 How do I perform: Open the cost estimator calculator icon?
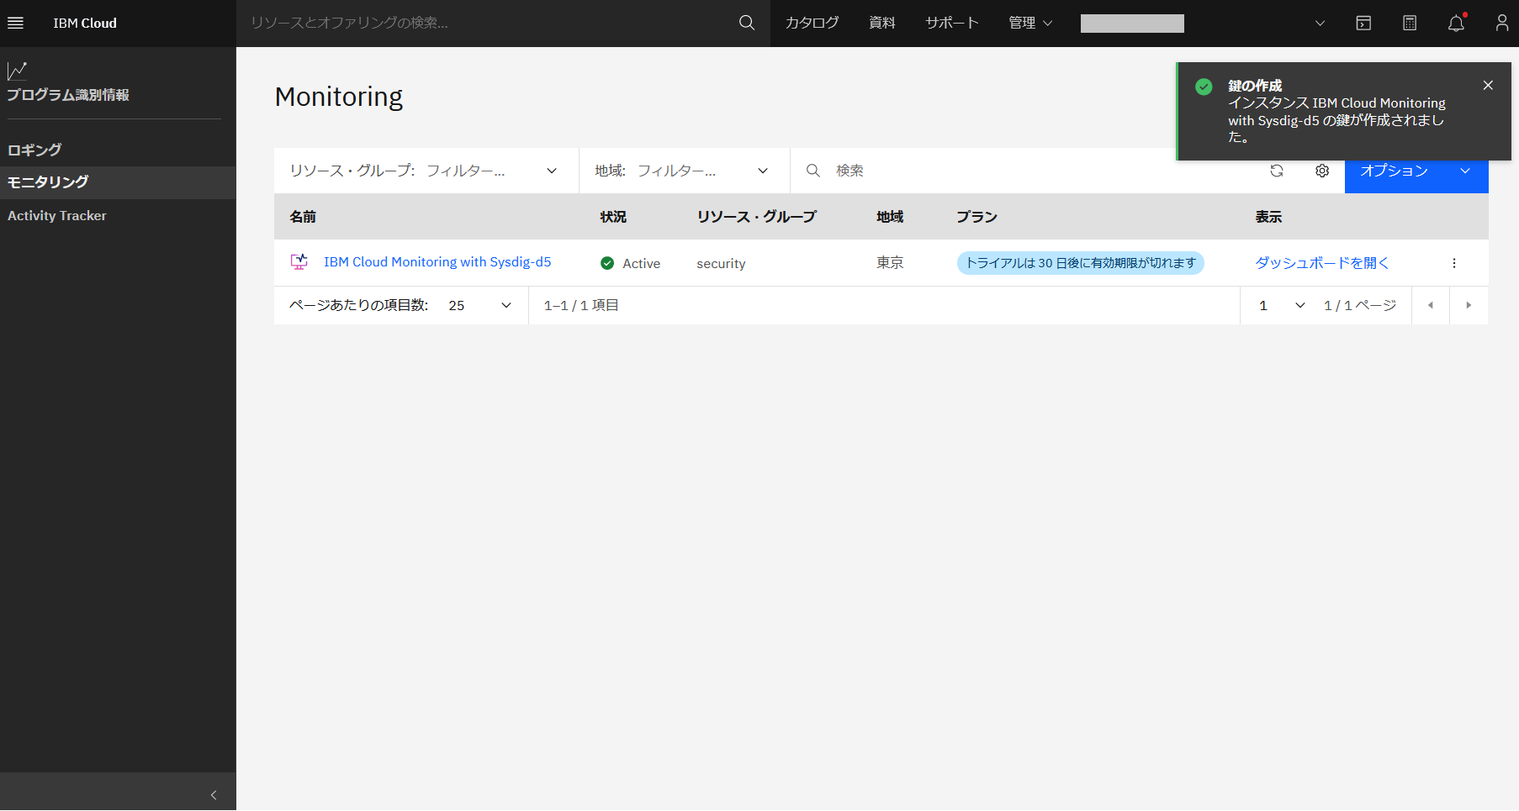click(x=1410, y=23)
